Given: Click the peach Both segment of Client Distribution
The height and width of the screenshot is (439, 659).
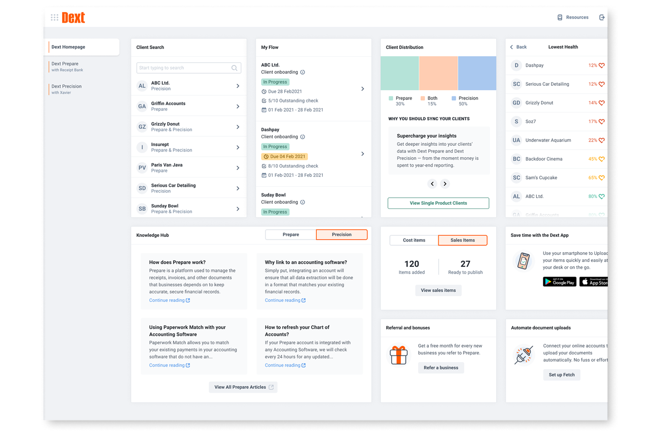Looking at the screenshot, I should tap(438, 73).
